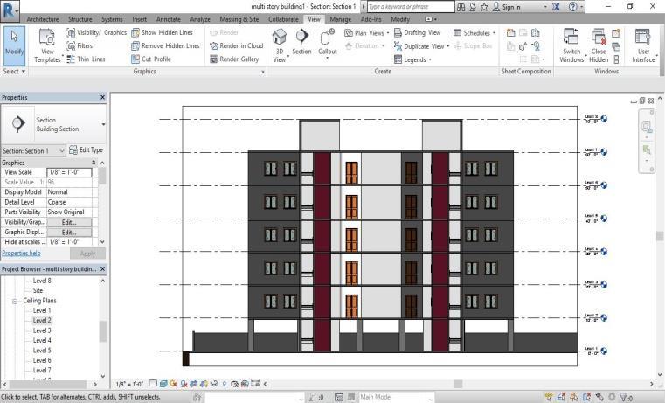Open the Duplicate View dropdown

[x=421, y=45]
